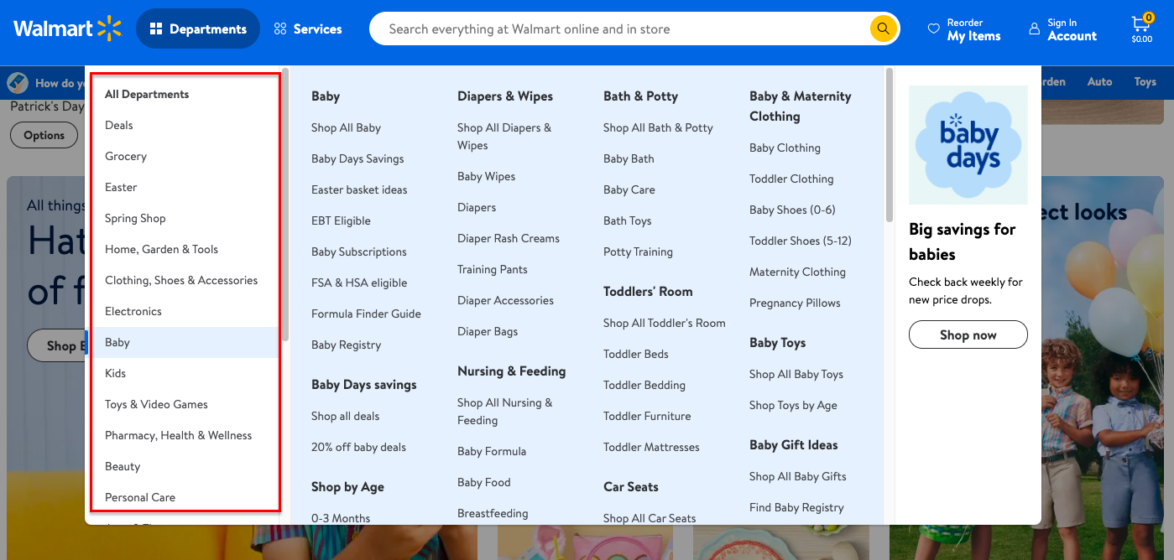Viewport: 1174px width, 560px height.
Task: Open Shop All Bath & Potty link
Action: (658, 127)
